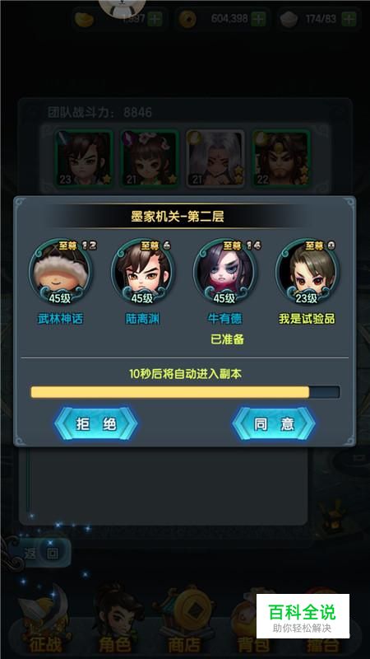This screenshot has width=370, height=659.
Task: Add more gold ingots with plus icon
Action: click(x=155, y=19)
